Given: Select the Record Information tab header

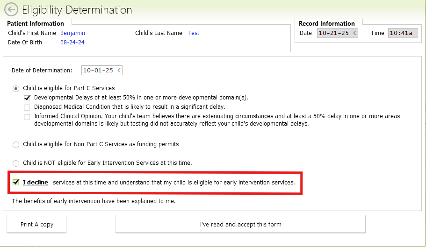Looking at the screenshot, I should tap(326, 23).
